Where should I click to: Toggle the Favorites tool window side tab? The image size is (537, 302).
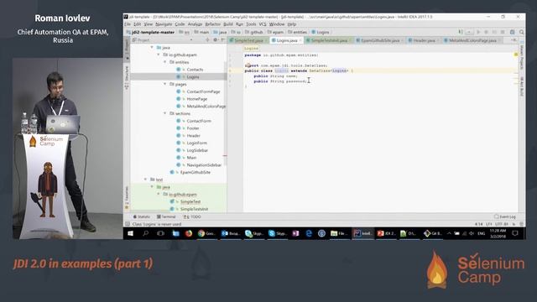click(x=127, y=198)
